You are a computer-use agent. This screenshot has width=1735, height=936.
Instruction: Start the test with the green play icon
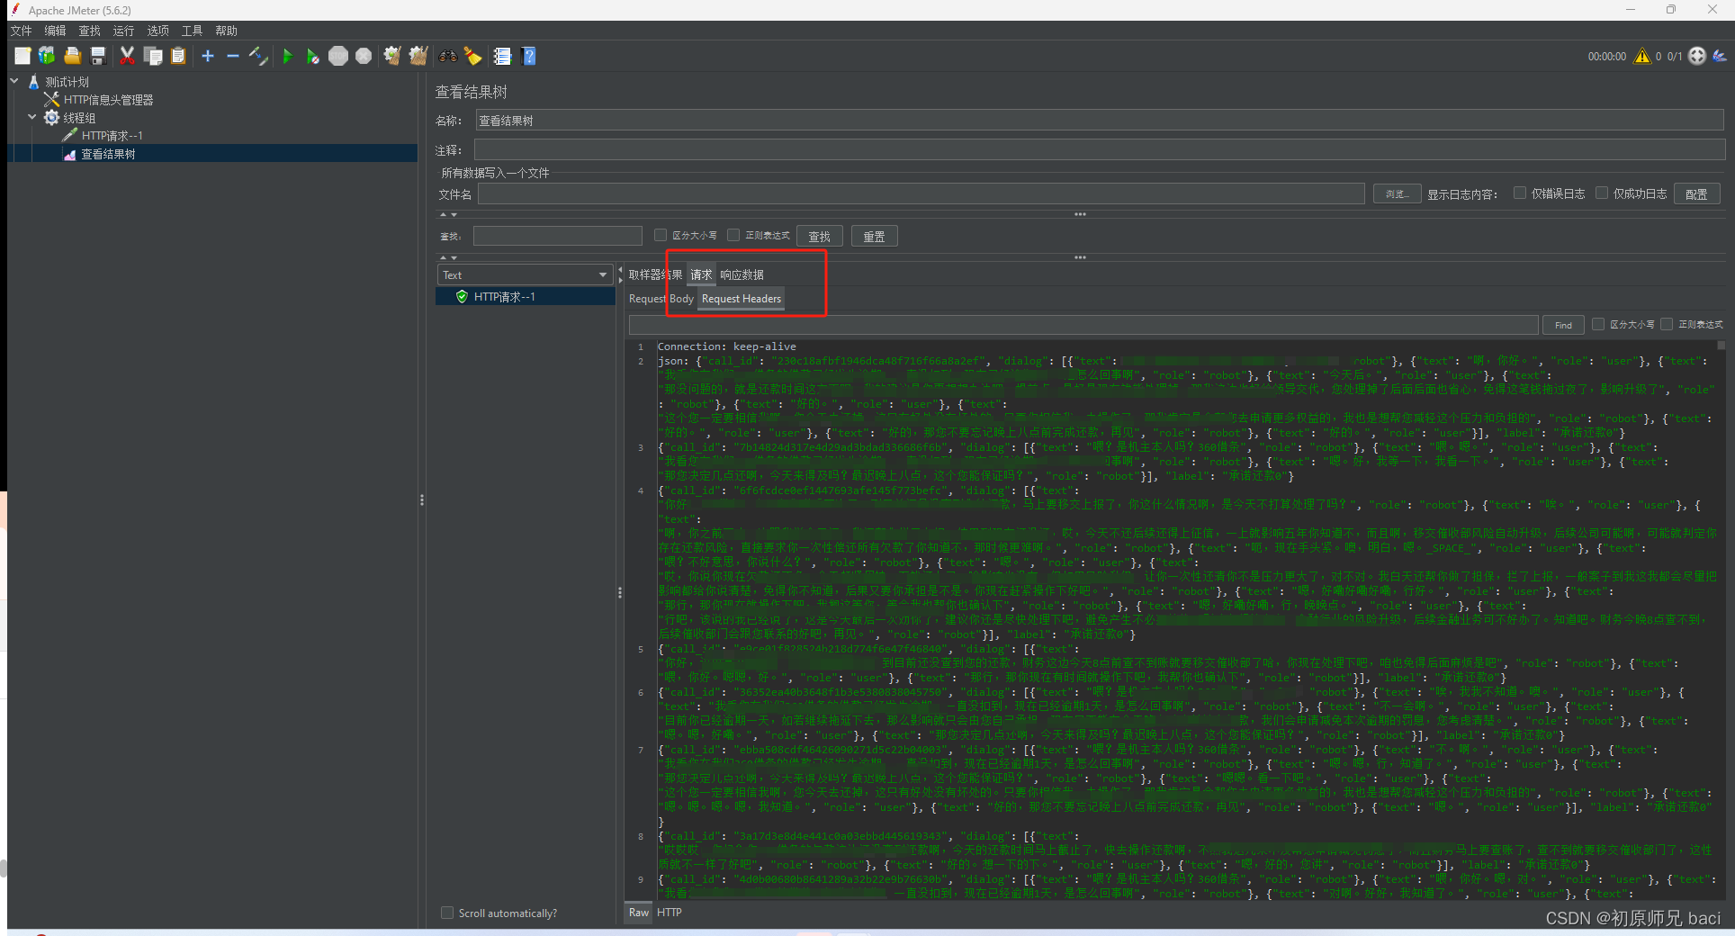coord(288,56)
